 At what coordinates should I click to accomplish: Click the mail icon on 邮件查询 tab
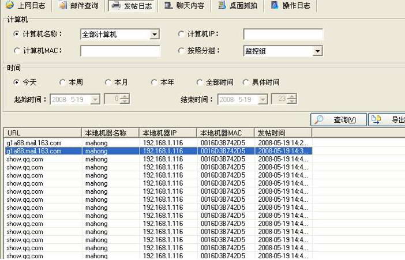[62, 5]
